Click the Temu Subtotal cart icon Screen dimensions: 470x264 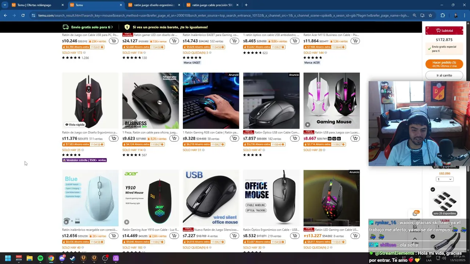[438, 30]
